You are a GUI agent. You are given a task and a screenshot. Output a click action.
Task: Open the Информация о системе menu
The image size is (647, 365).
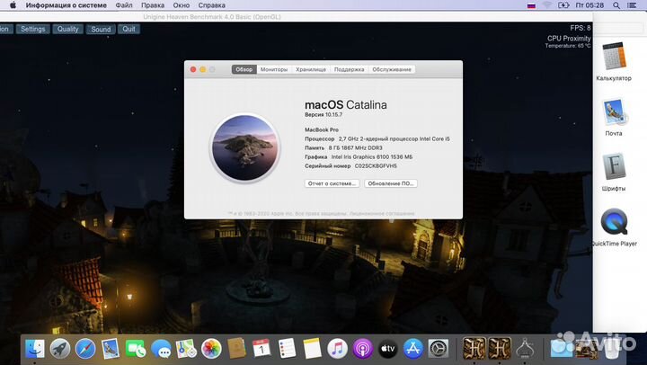point(66,5)
